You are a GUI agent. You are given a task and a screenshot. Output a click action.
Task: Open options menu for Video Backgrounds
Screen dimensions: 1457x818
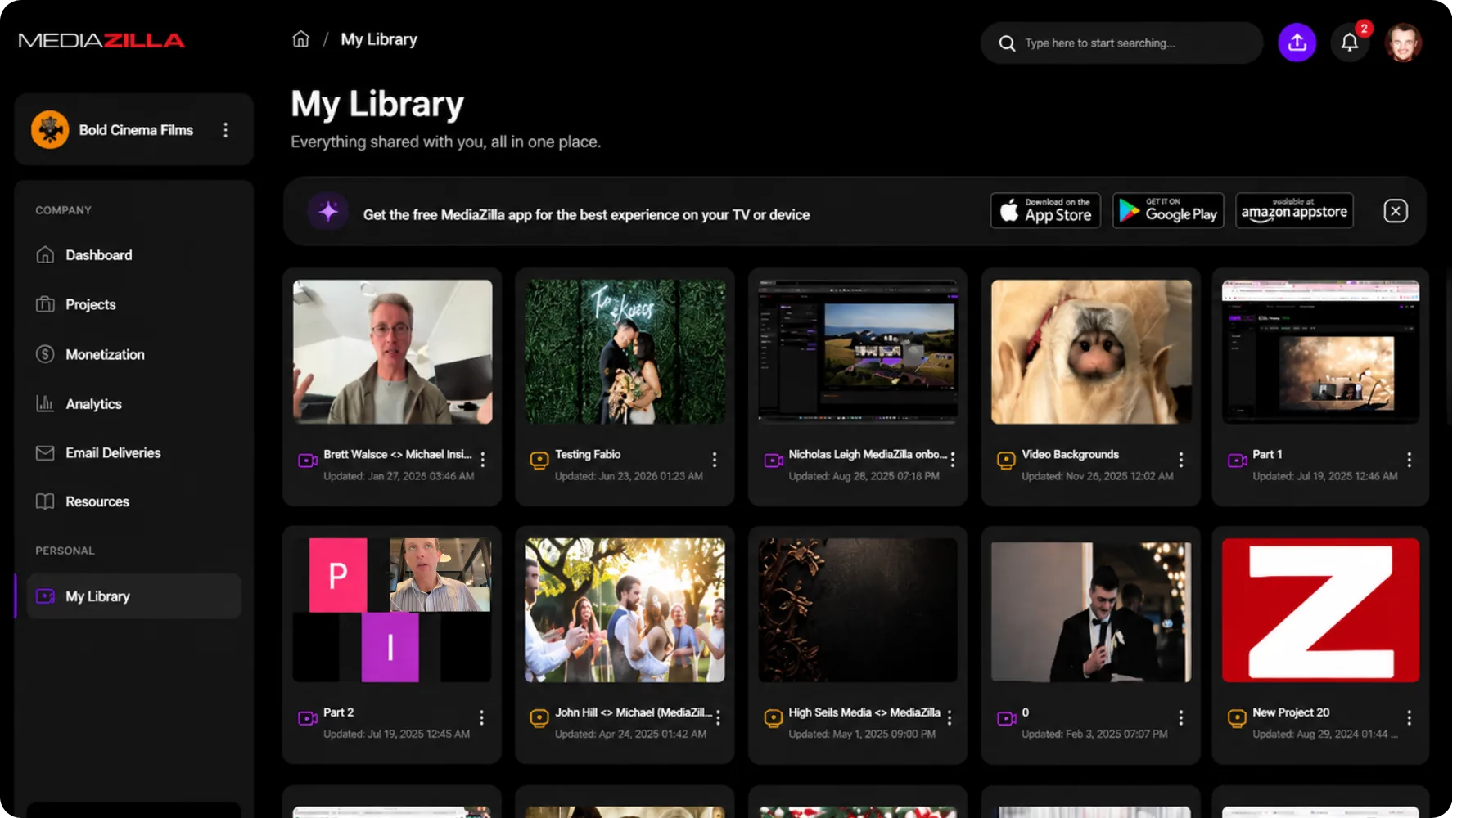coord(1181,460)
